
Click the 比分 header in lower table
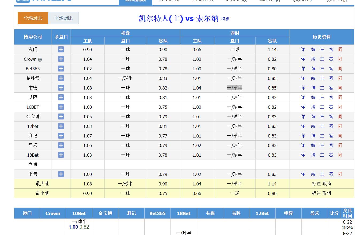point(334,213)
